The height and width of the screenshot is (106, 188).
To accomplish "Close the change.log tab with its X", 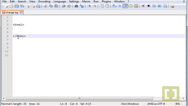I will (21, 12).
